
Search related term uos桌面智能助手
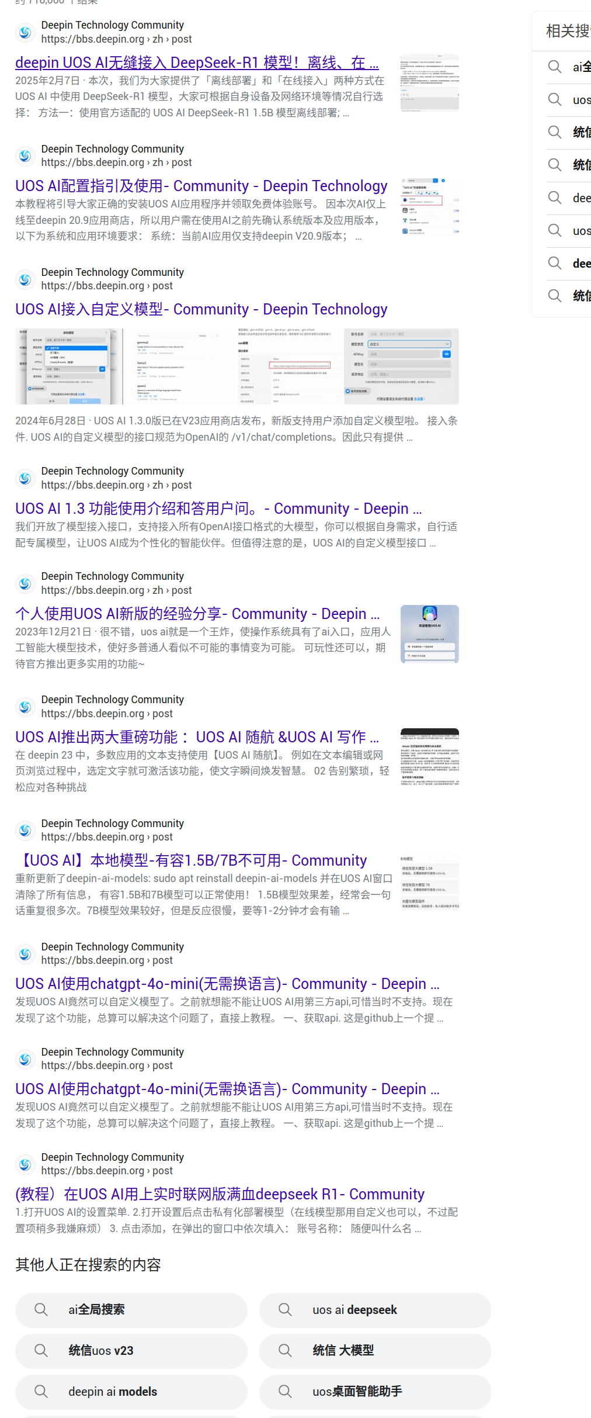tap(375, 1392)
